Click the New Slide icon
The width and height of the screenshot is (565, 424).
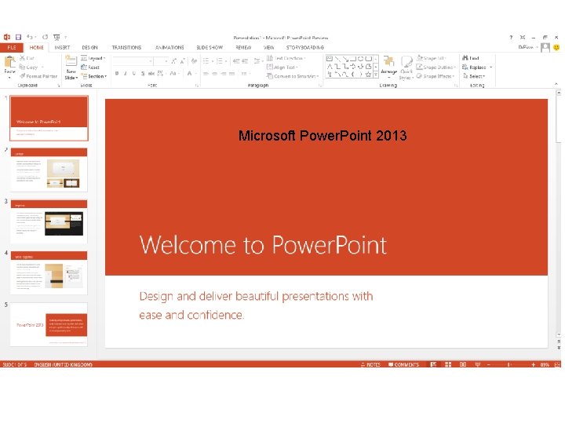(71, 60)
